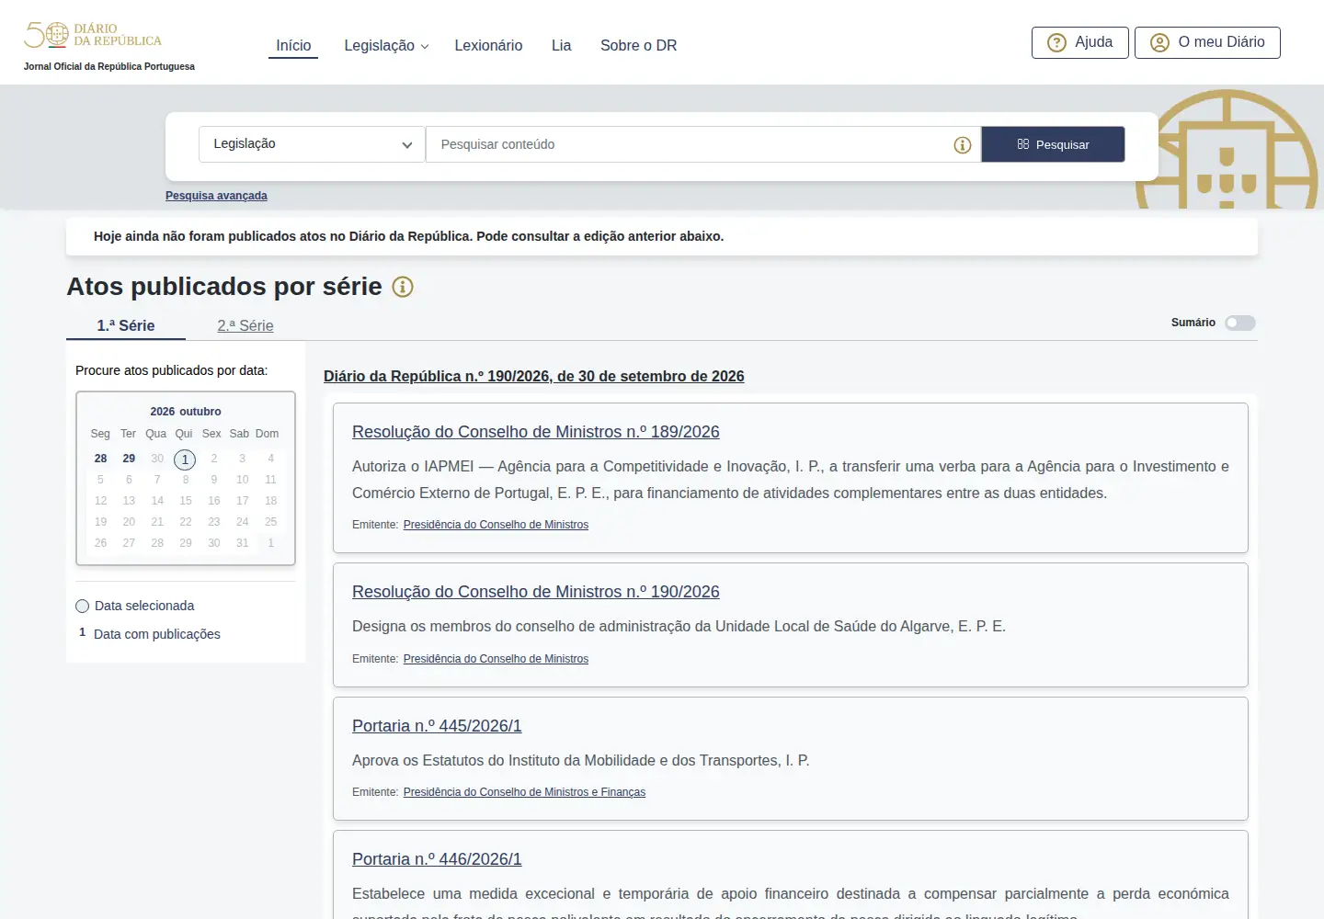Open info icon beside Atos publicados por série

pyautogui.click(x=403, y=287)
